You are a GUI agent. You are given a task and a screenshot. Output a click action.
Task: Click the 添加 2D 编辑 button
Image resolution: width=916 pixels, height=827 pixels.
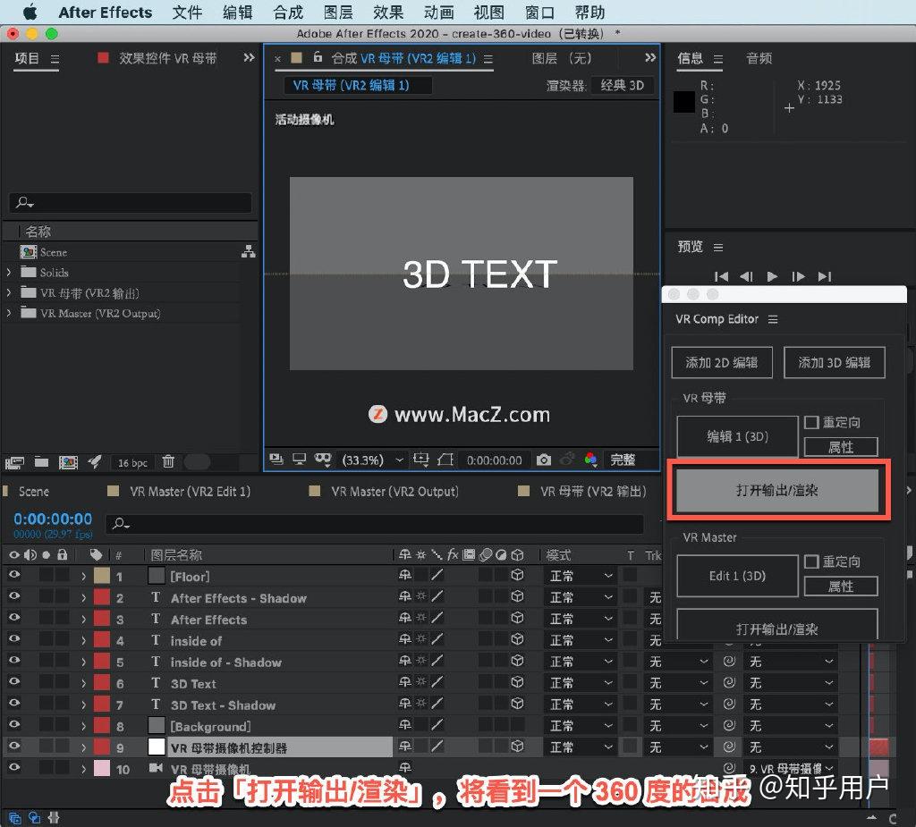721,362
